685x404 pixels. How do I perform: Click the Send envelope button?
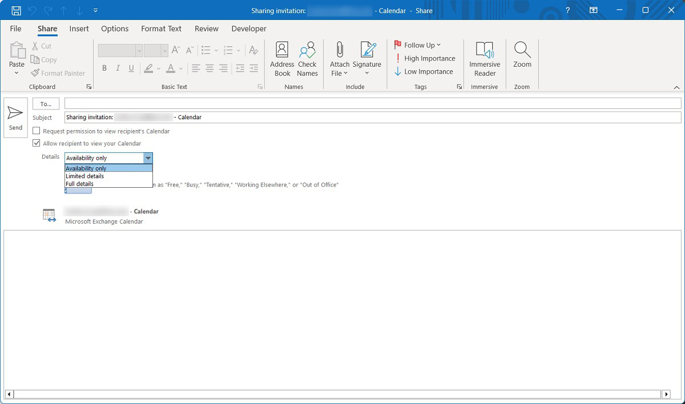15,118
